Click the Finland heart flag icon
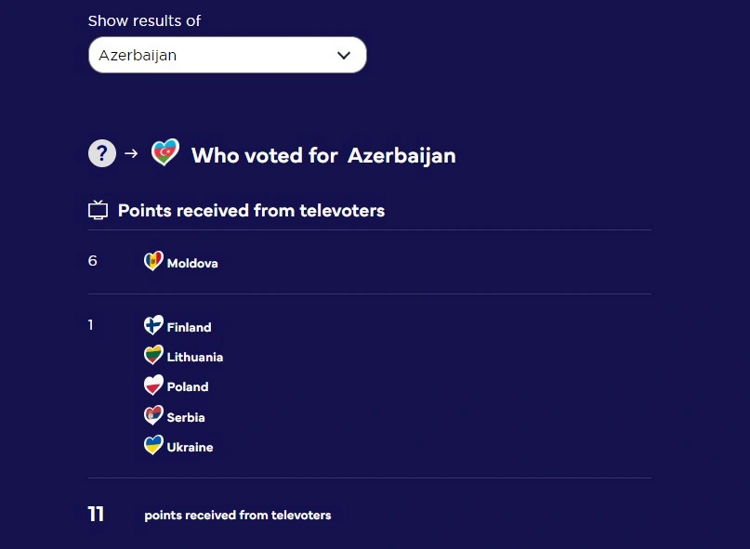Viewport: 750px width, 549px height. [x=153, y=326]
